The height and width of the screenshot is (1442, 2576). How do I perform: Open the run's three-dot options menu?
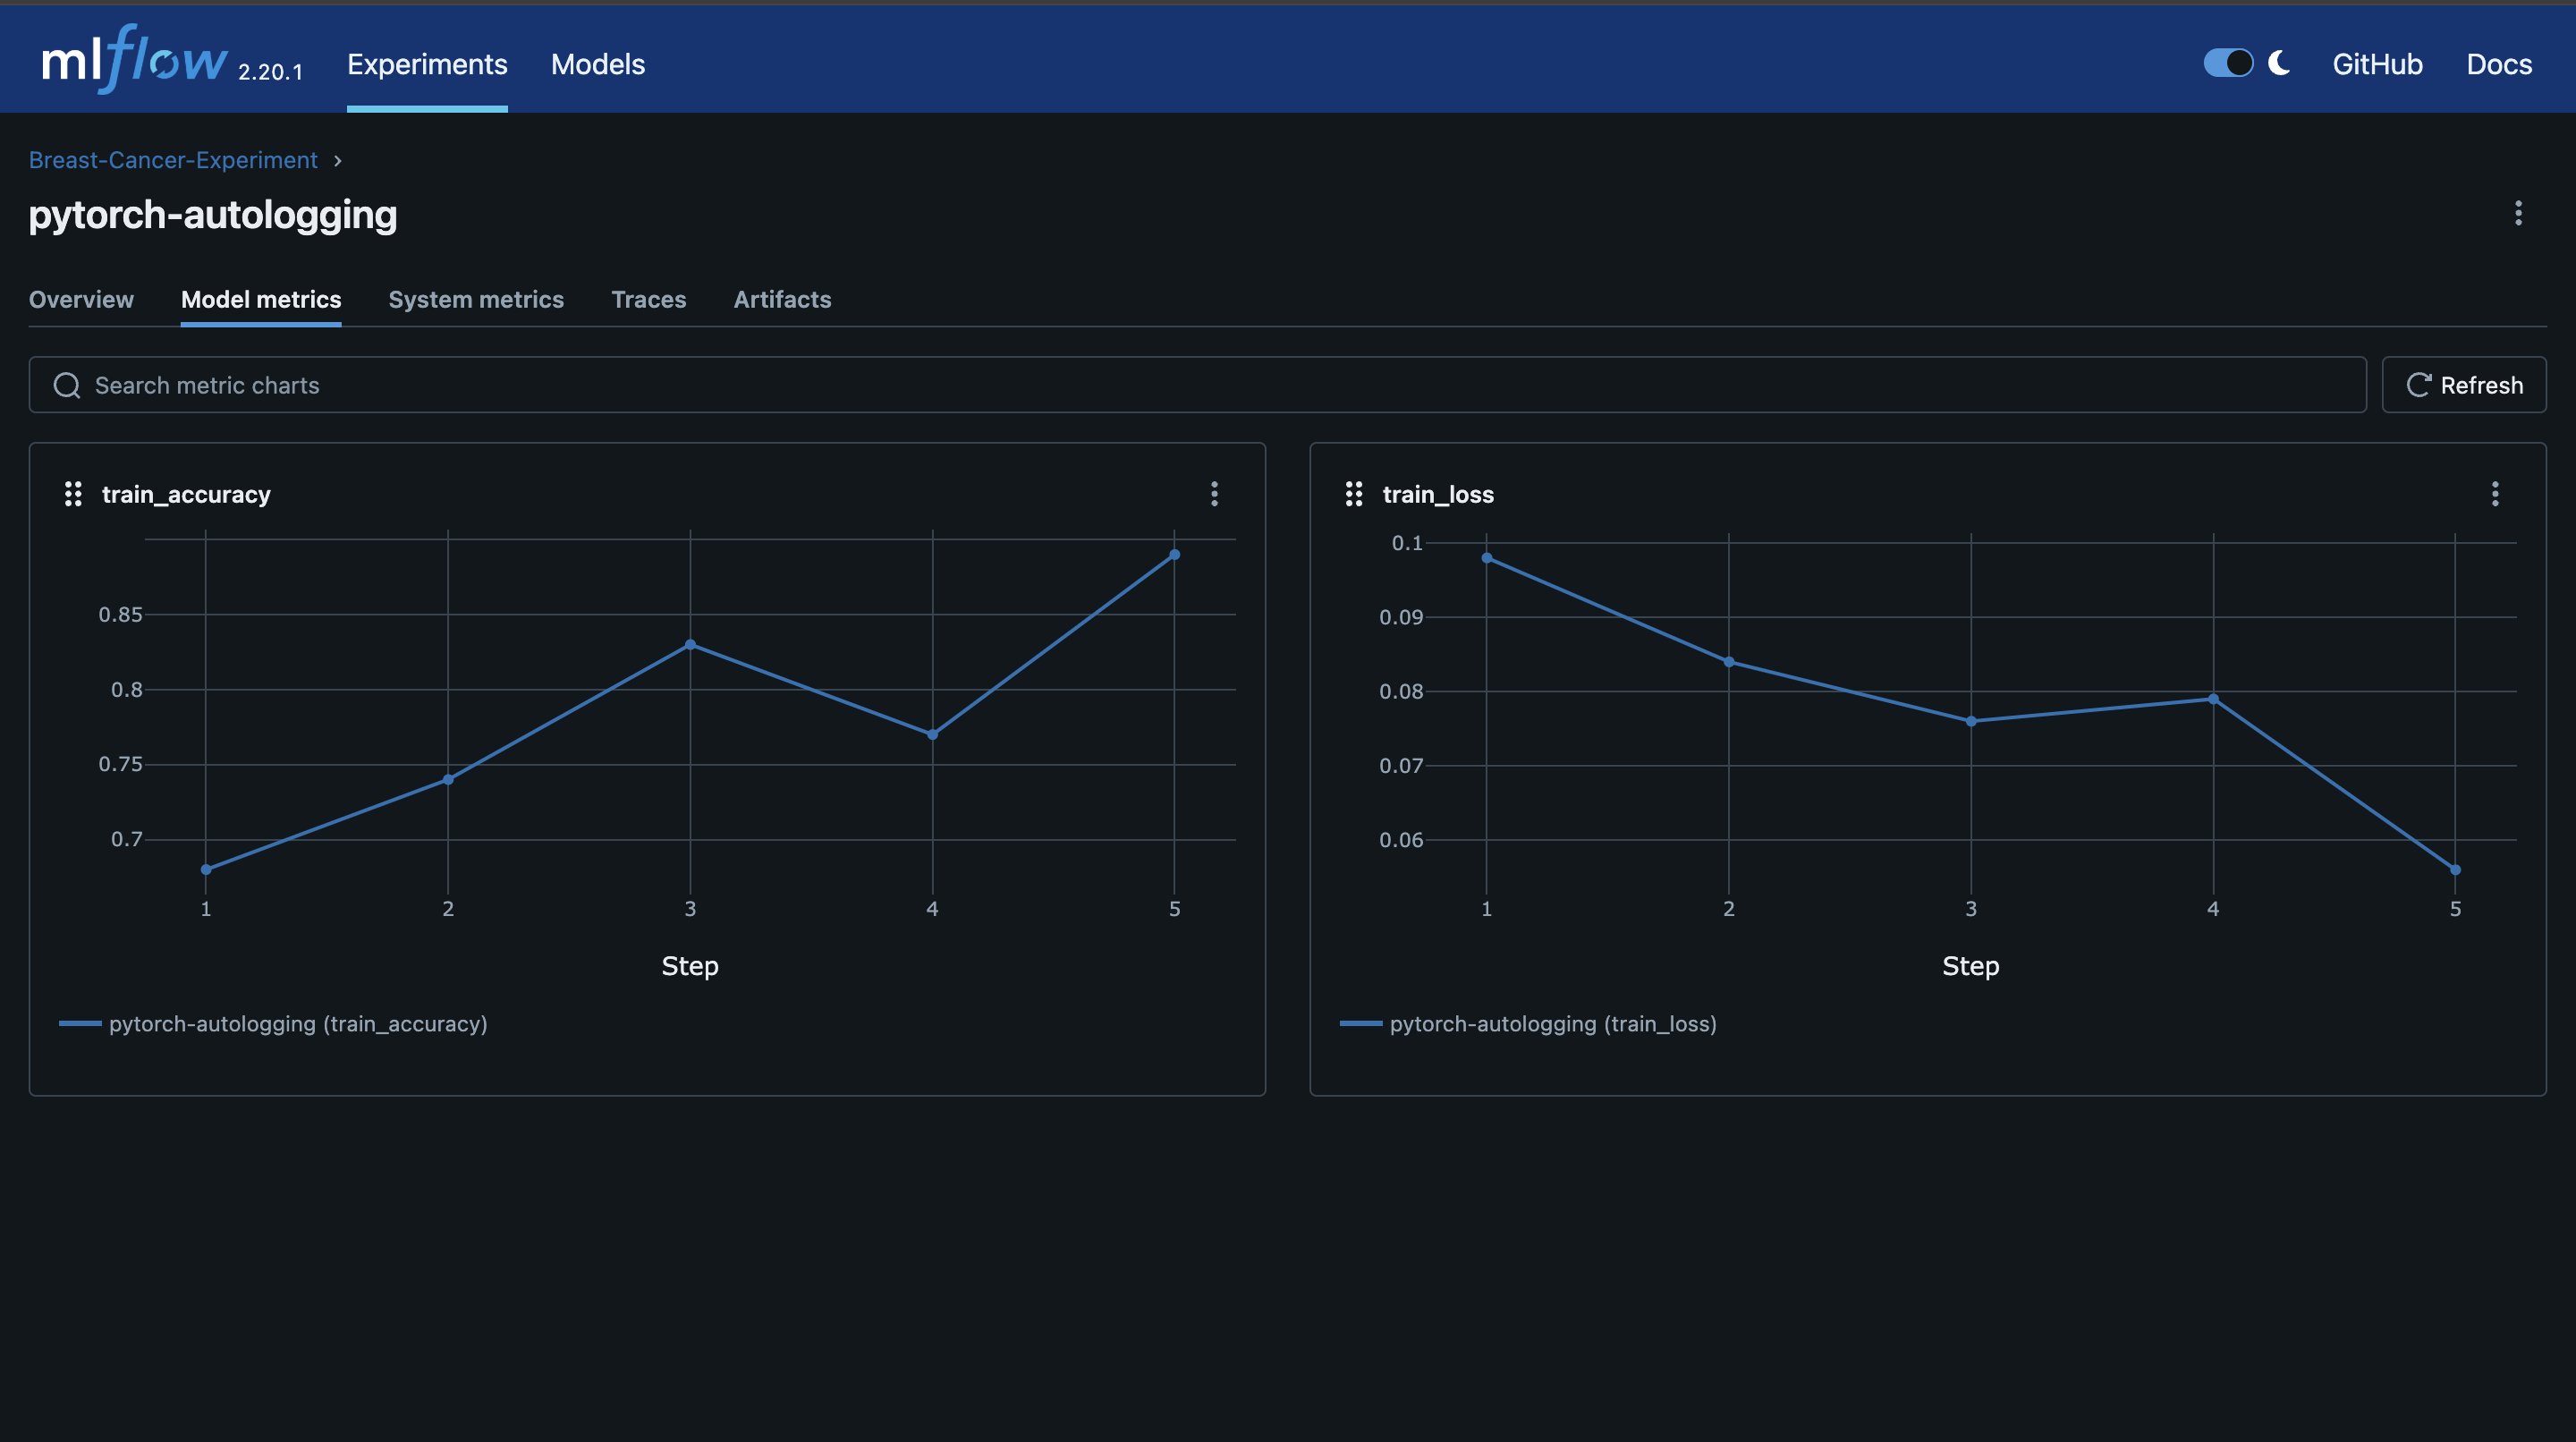click(2518, 213)
